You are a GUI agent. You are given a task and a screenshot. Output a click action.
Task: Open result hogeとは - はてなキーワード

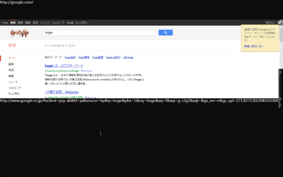point(64,65)
